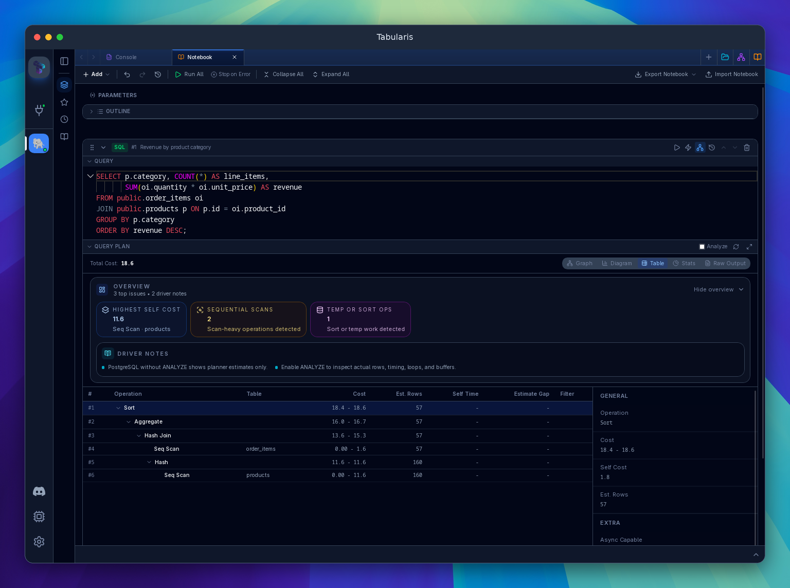This screenshot has width=790, height=588.
Task: Select the PostgreSQL elephant connection
Action: (x=39, y=143)
